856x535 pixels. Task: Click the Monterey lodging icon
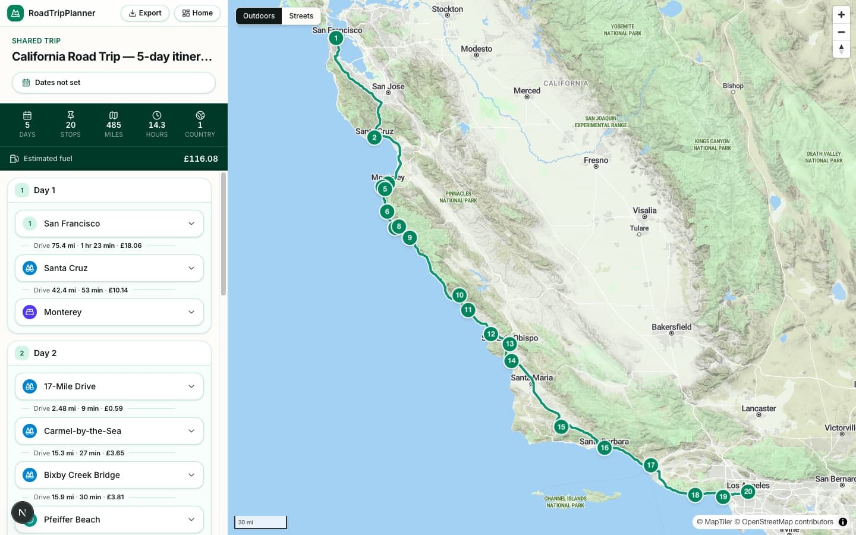tap(30, 312)
